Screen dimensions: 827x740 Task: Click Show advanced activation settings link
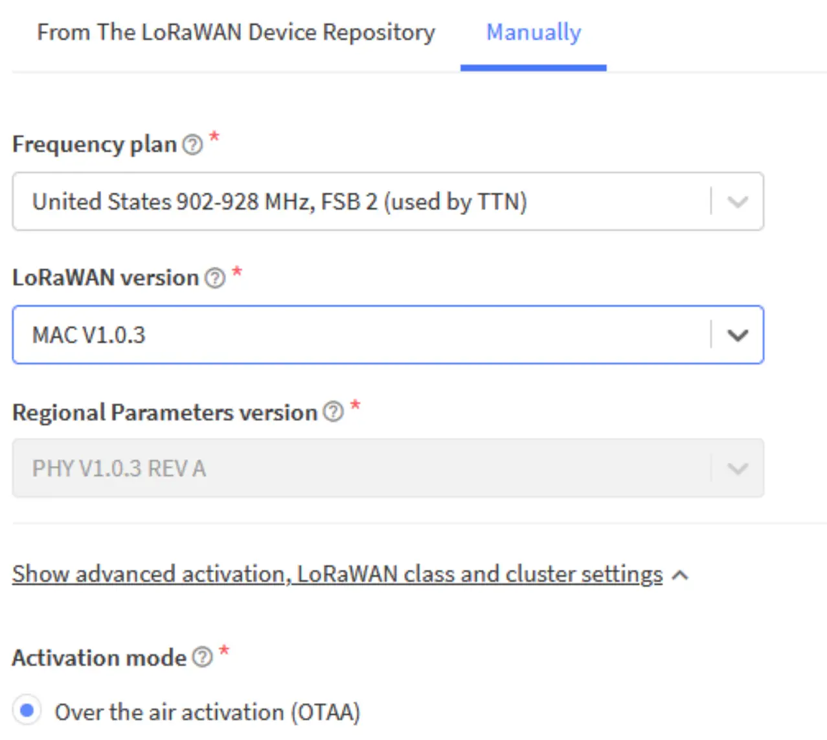pyautogui.click(x=337, y=574)
